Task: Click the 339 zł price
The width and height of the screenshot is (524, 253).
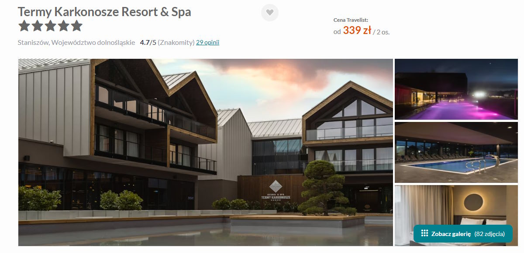Action: click(357, 30)
